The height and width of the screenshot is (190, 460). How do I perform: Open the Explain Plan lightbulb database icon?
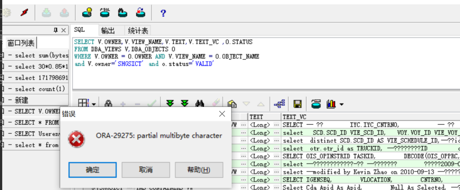[87, 13]
